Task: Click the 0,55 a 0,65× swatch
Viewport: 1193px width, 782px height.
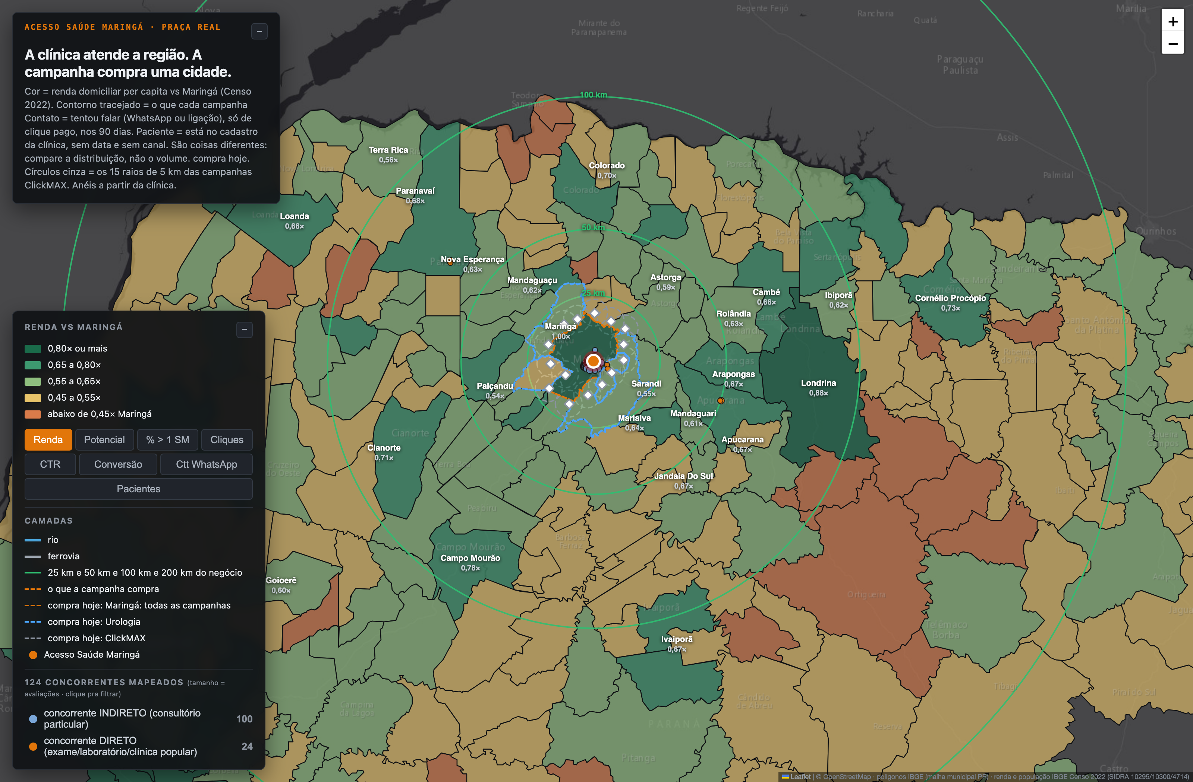Action: [x=33, y=381]
